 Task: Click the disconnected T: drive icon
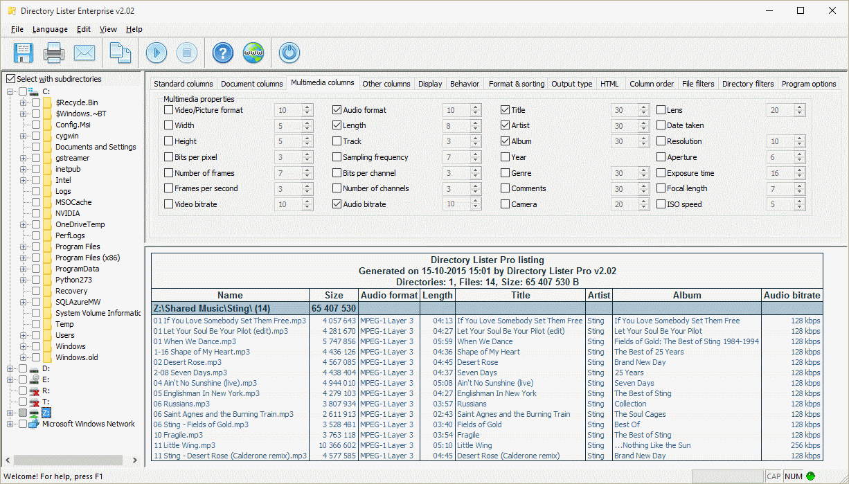point(34,402)
